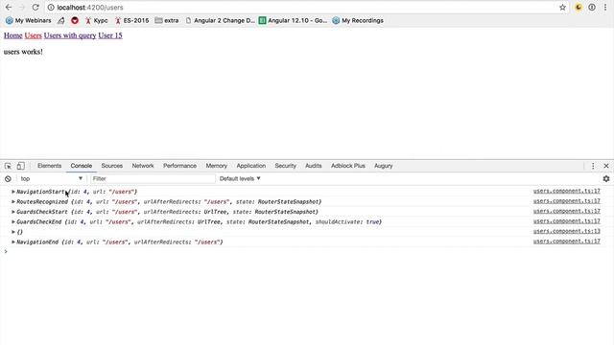614x345 pixels.
Task: Open the Chrome three-dot menu
Action: coord(605,8)
